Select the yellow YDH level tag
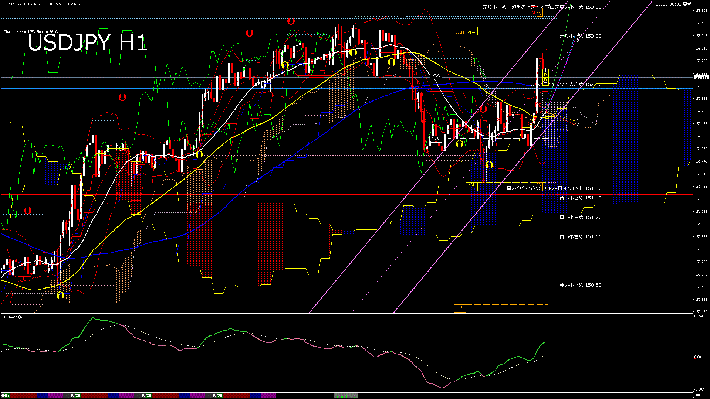Viewport: 710px width, 399px height. click(471, 32)
